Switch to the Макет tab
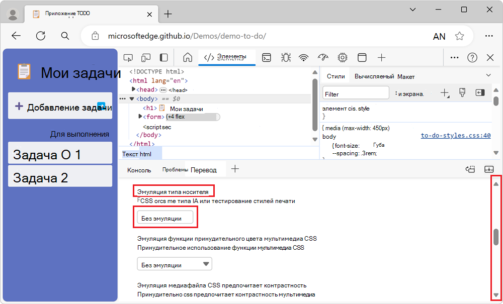This screenshot has height=304, width=503. tap(406, 76)
